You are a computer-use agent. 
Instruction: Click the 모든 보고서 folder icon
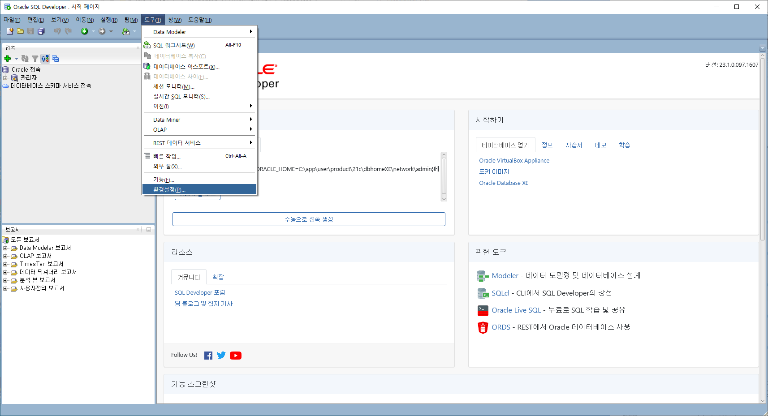coord(6,240)
